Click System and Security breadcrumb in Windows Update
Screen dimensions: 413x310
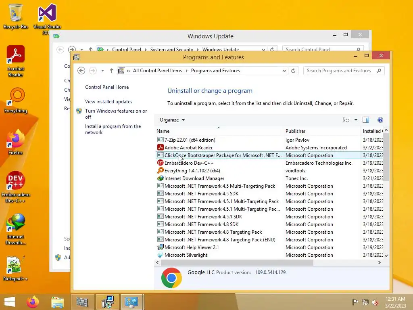pyautogui.click(x=172, y=50)
